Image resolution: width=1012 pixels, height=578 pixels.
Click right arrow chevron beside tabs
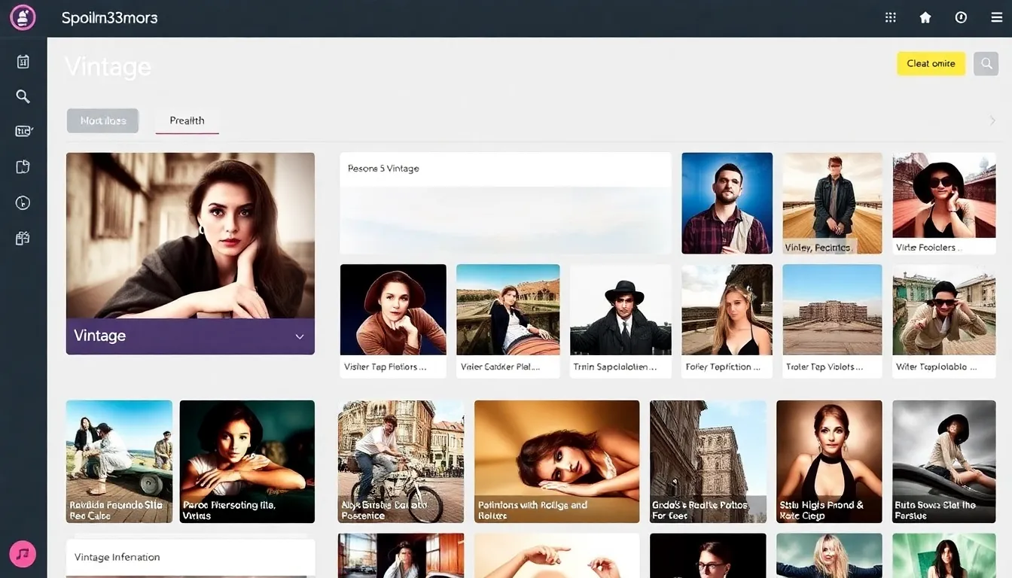[x=992, y=121]
